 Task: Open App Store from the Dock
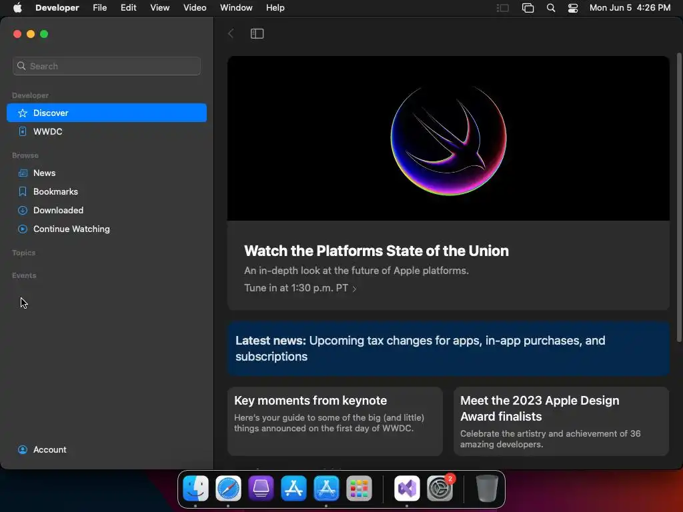(293, 487)
